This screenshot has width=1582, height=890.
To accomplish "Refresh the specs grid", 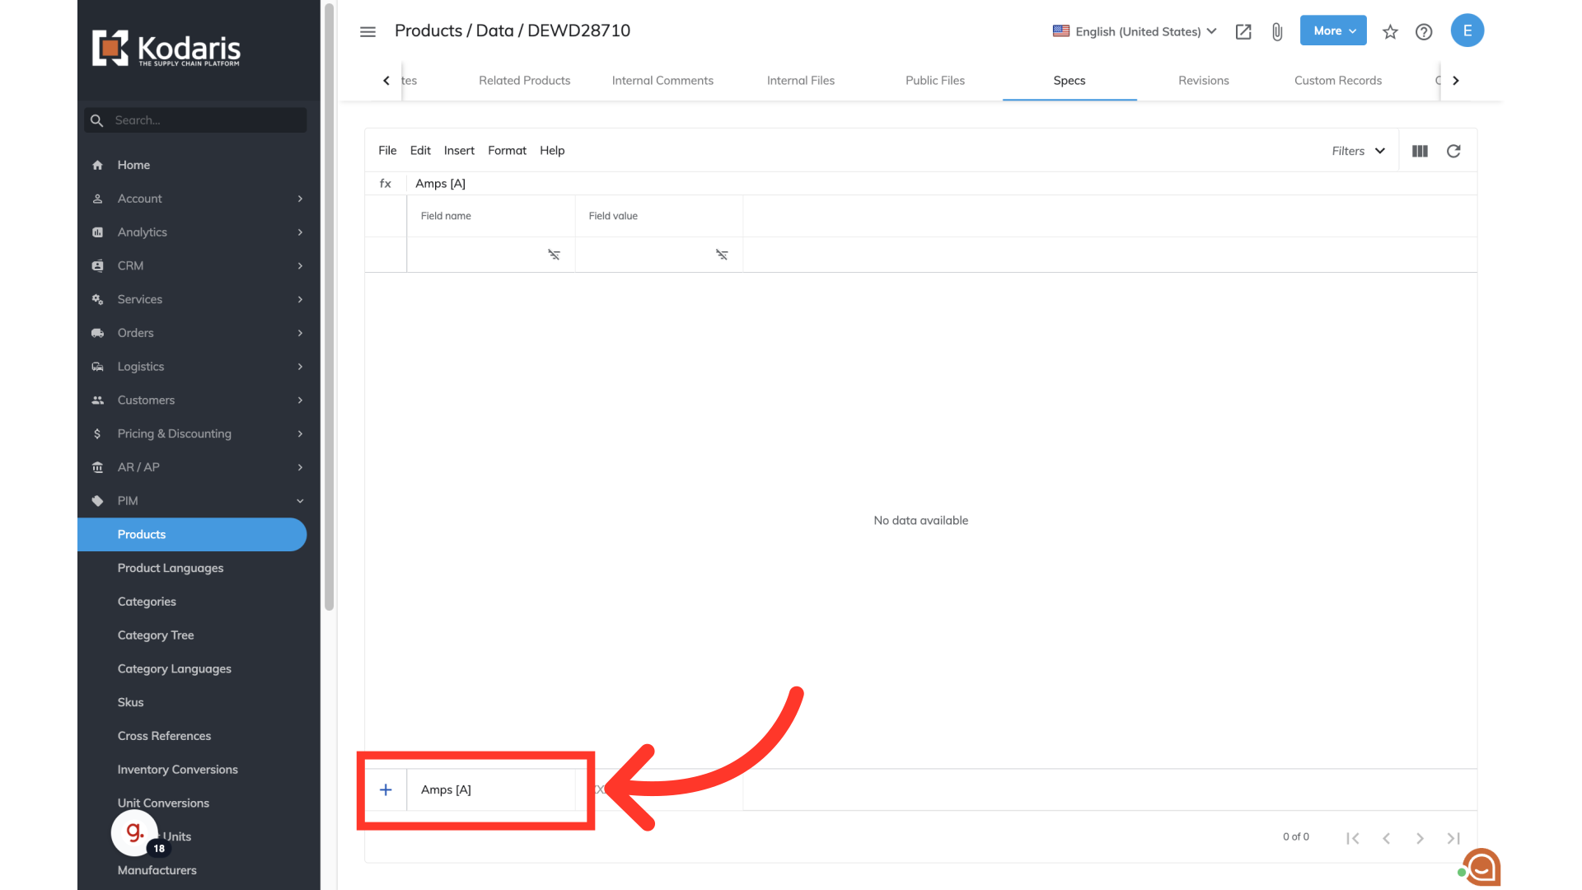I will (x=1453, y=151).
